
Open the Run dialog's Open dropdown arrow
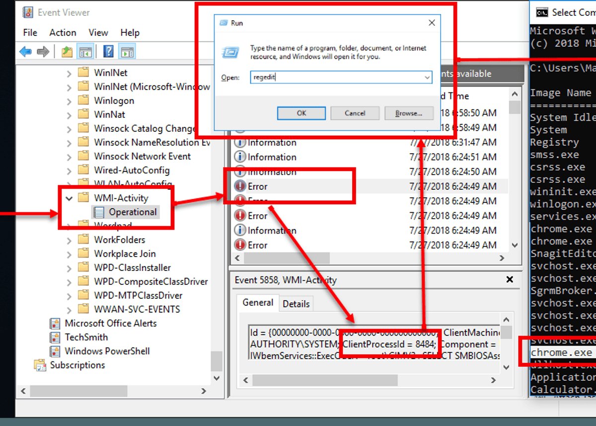[x=427, y=78]
